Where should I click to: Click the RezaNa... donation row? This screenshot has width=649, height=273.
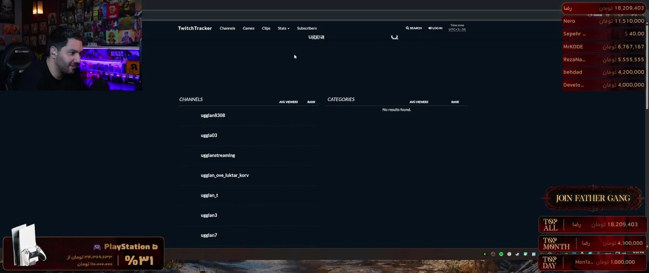(x=603, y=60)
